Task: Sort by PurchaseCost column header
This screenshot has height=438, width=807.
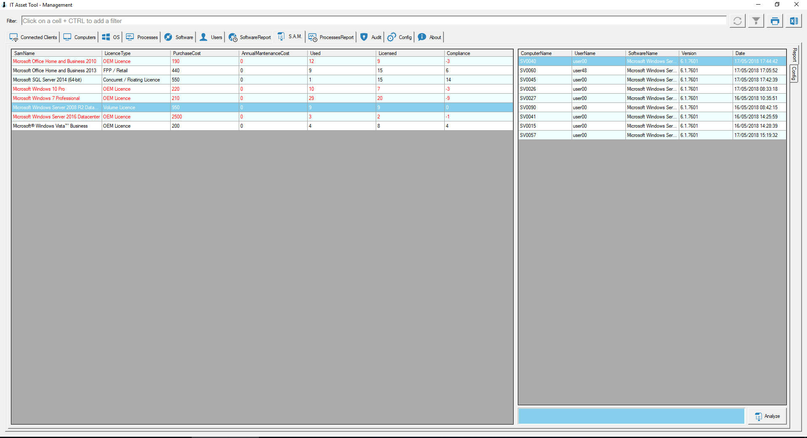Action: (x=205, y=53)
